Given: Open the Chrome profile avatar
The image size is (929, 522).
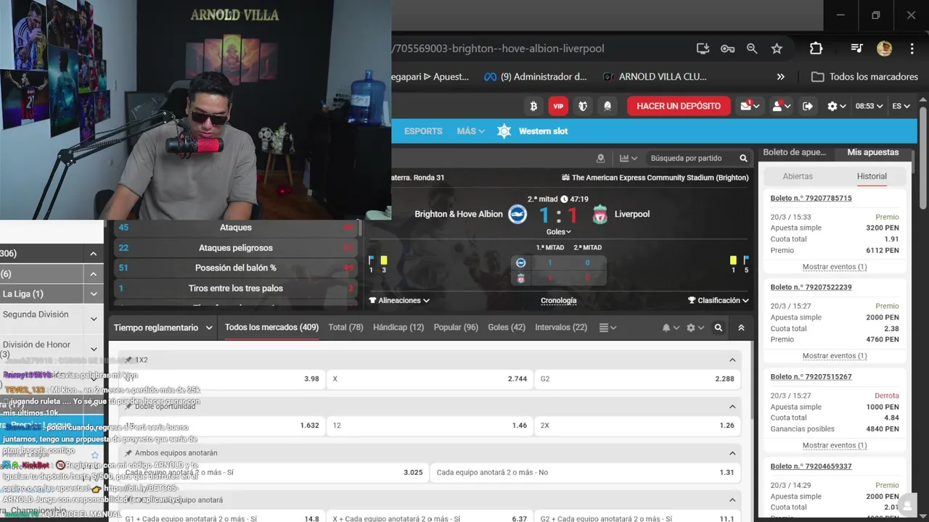Looking at the screenshot, I should tap(884, 49).
